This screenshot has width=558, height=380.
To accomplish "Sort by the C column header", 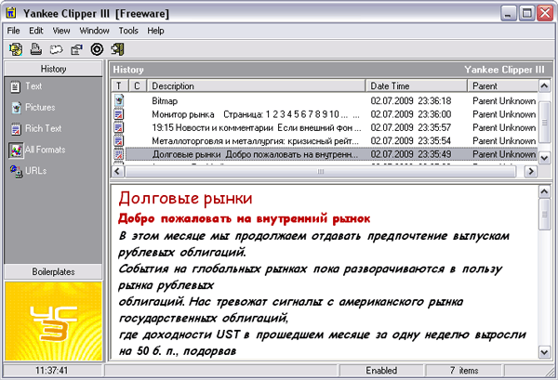I will [137, 86].
